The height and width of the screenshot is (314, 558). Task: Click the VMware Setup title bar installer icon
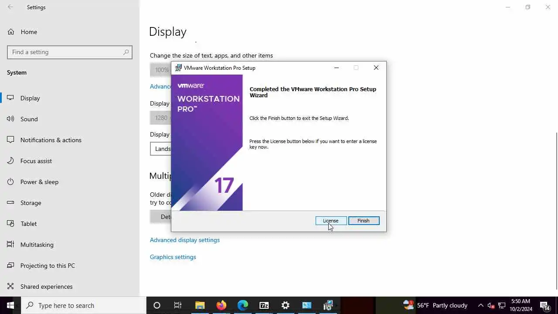[x=178, y=68]
